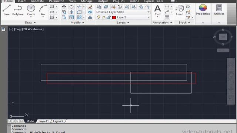Activate the Copy tool

pyautogui.click(x=64, y=12)
